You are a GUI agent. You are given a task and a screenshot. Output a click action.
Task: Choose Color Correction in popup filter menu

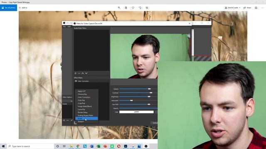(x=87, y=97)
